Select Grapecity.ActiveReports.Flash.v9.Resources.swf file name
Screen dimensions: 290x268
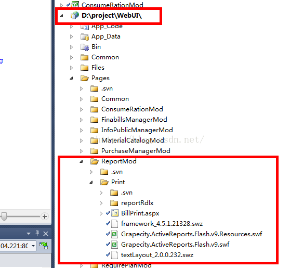(x=191, y=234)
